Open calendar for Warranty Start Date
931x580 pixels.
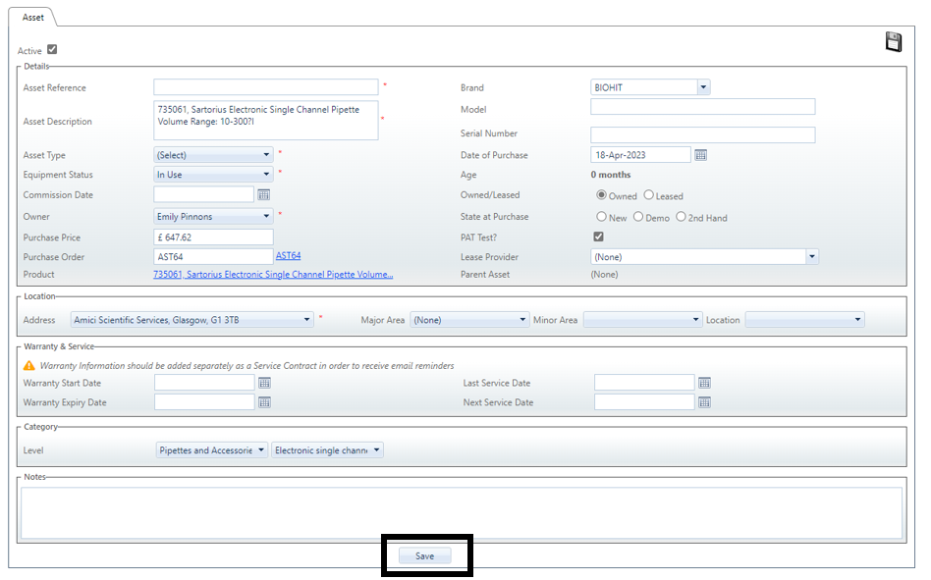pyautogui.click(x=264, y=383)
